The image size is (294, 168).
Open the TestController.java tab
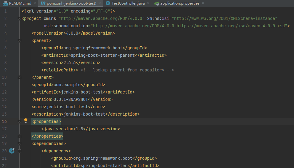click(128, 3)
